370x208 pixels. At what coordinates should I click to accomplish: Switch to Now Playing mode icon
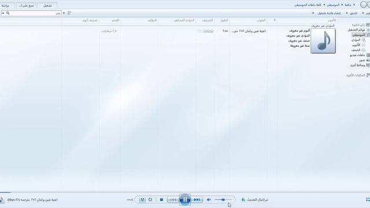pos(368,200)
